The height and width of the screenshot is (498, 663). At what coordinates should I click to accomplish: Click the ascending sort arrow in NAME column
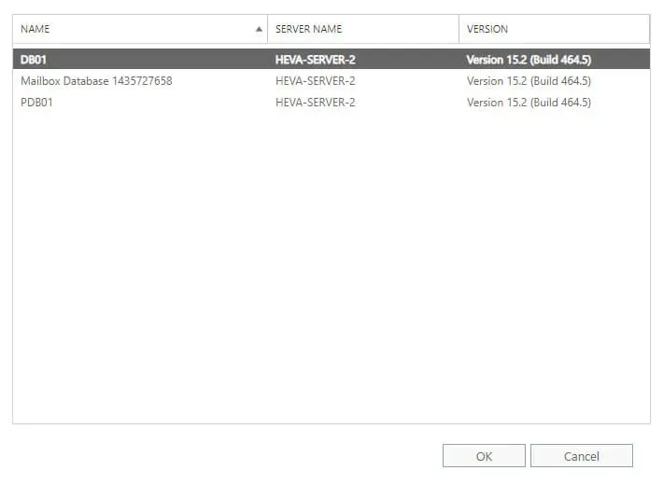point(259,29)
